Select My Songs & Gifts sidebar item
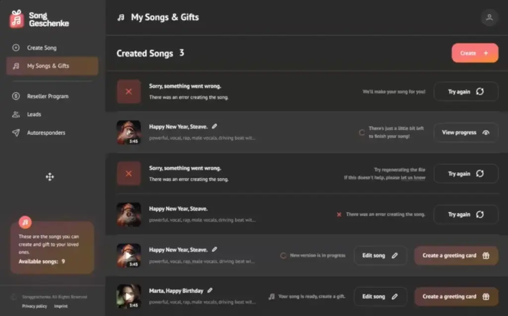 click(x=48, y=66)
